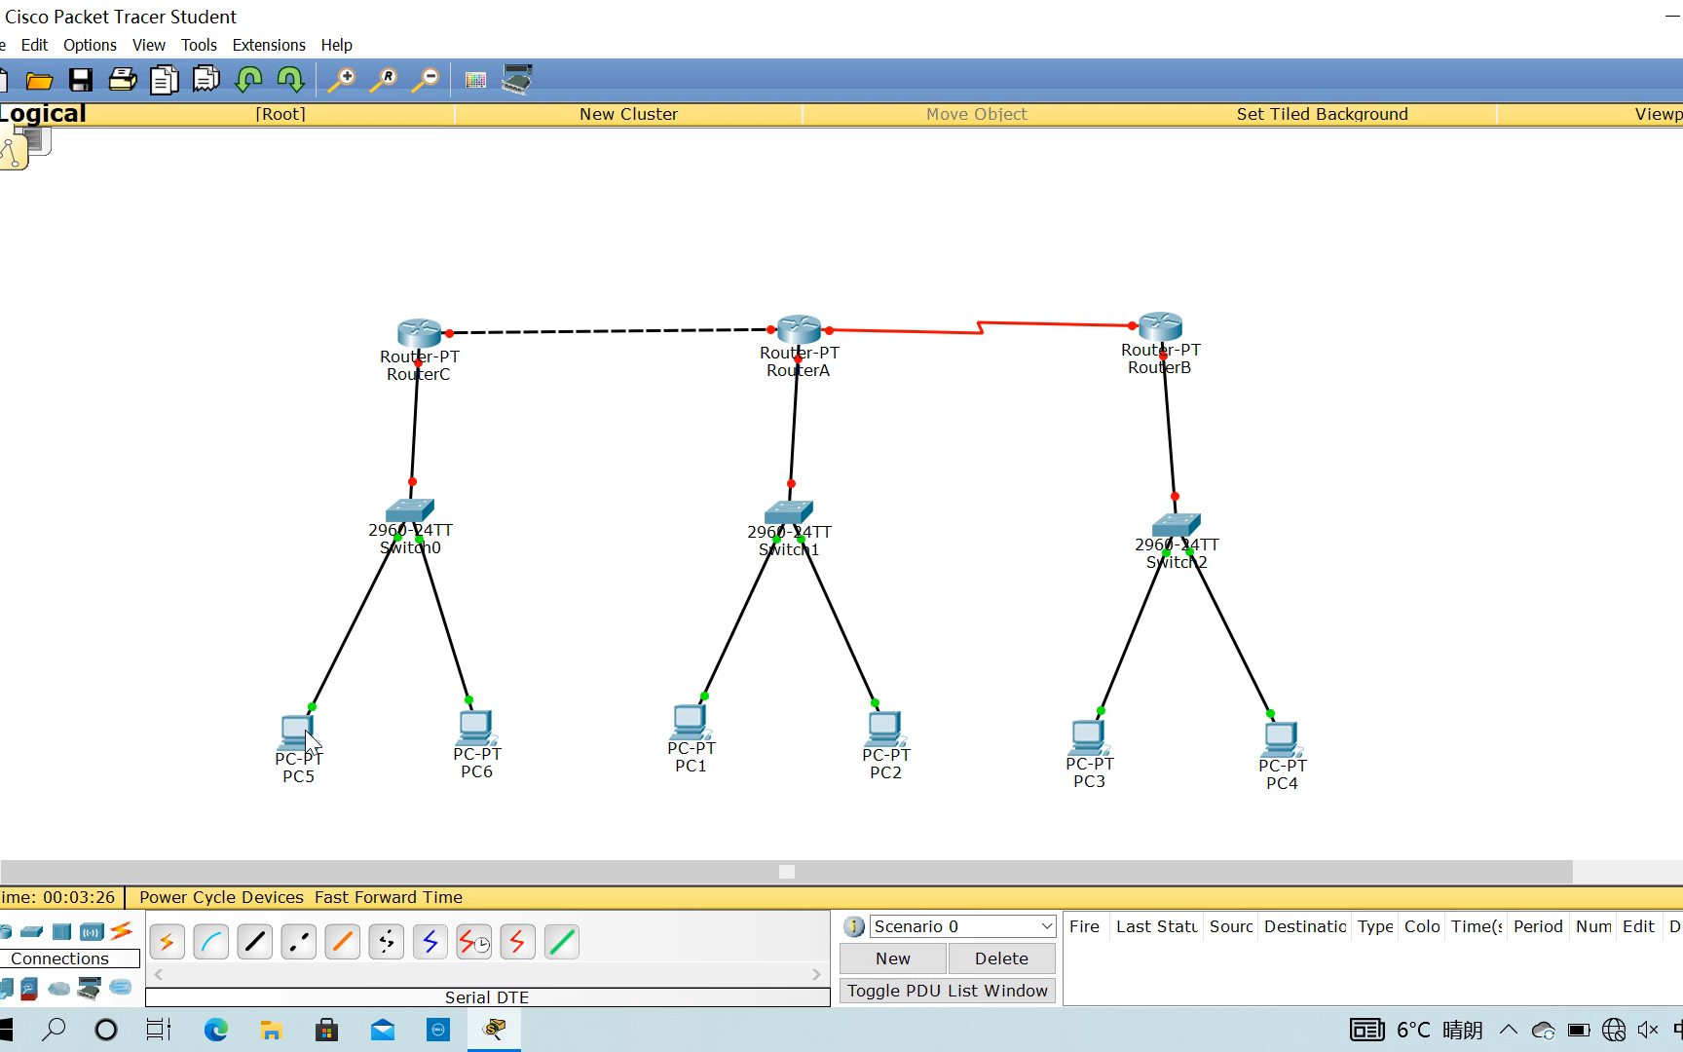Select the coaxial cable (blue zigzag)
This screenshot has height=1052, width=1683.
(x=430, y=942)
